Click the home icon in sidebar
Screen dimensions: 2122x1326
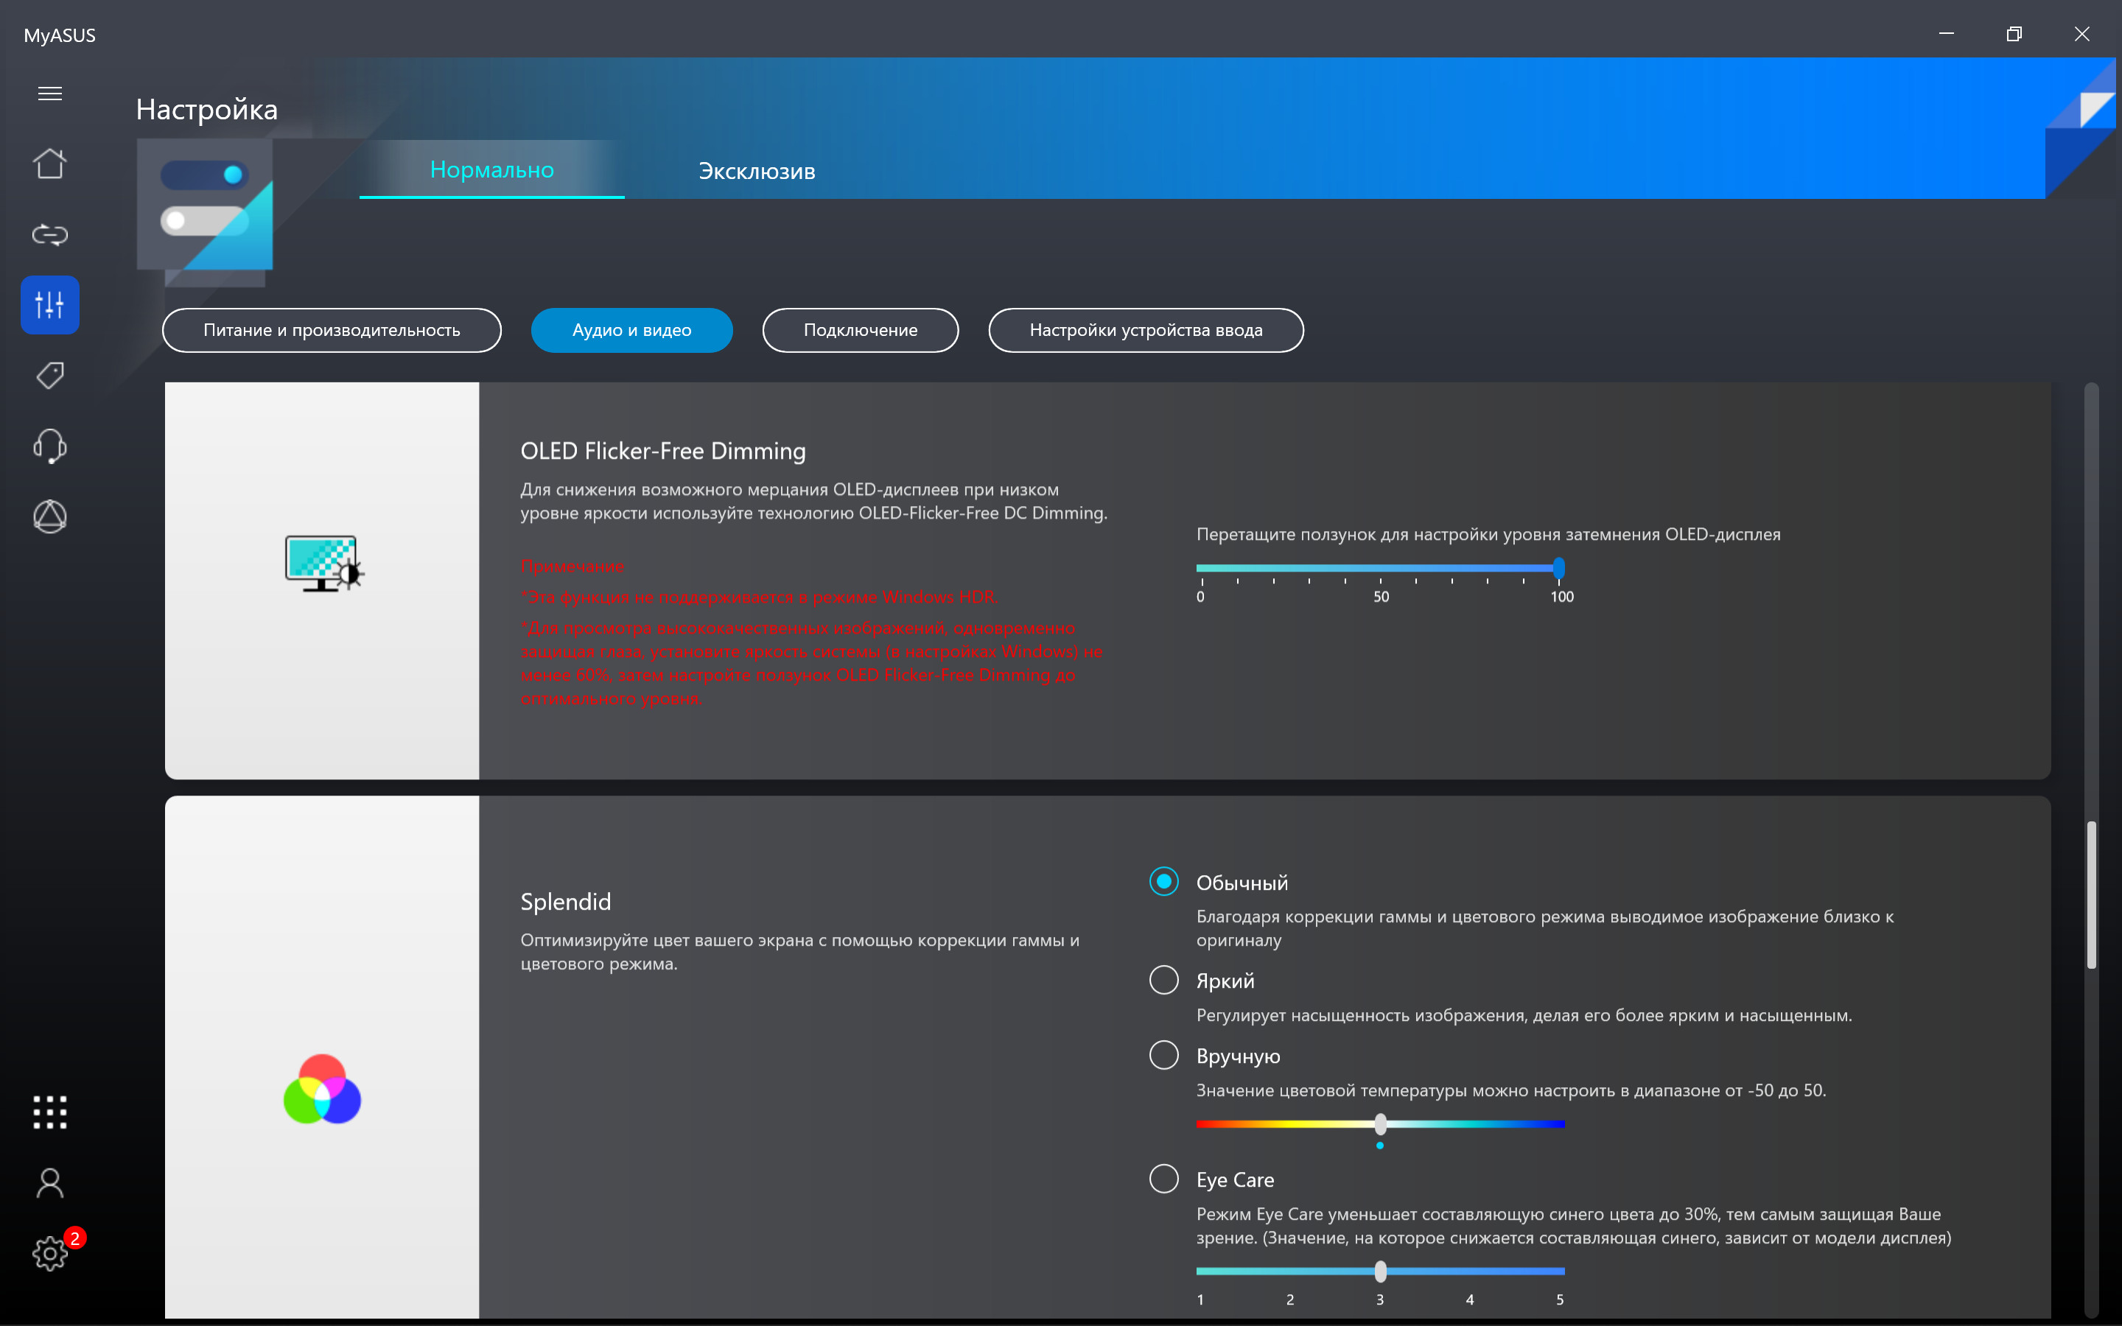click(x=50, y=164)
